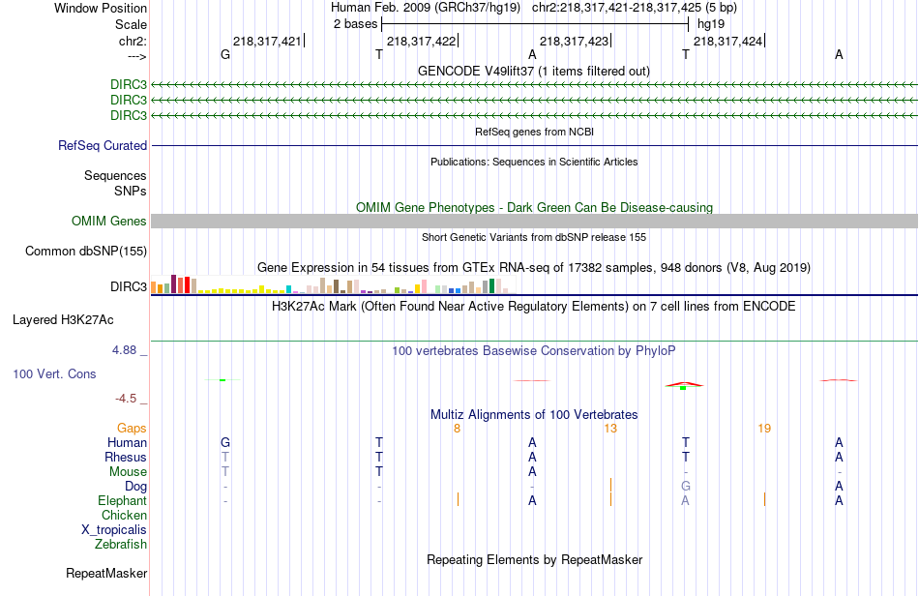
Task: Click the Elephant species label
Action: point(122,500)
